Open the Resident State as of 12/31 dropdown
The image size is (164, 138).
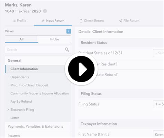(158, 53)
